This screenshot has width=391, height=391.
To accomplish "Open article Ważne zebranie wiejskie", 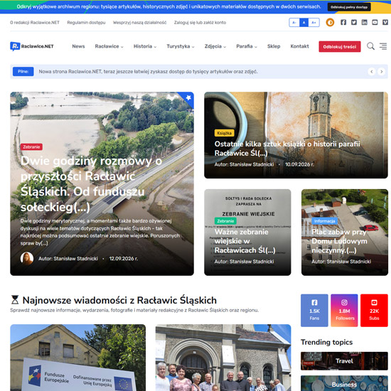I will pyautogui.click(x=245, y=241).
